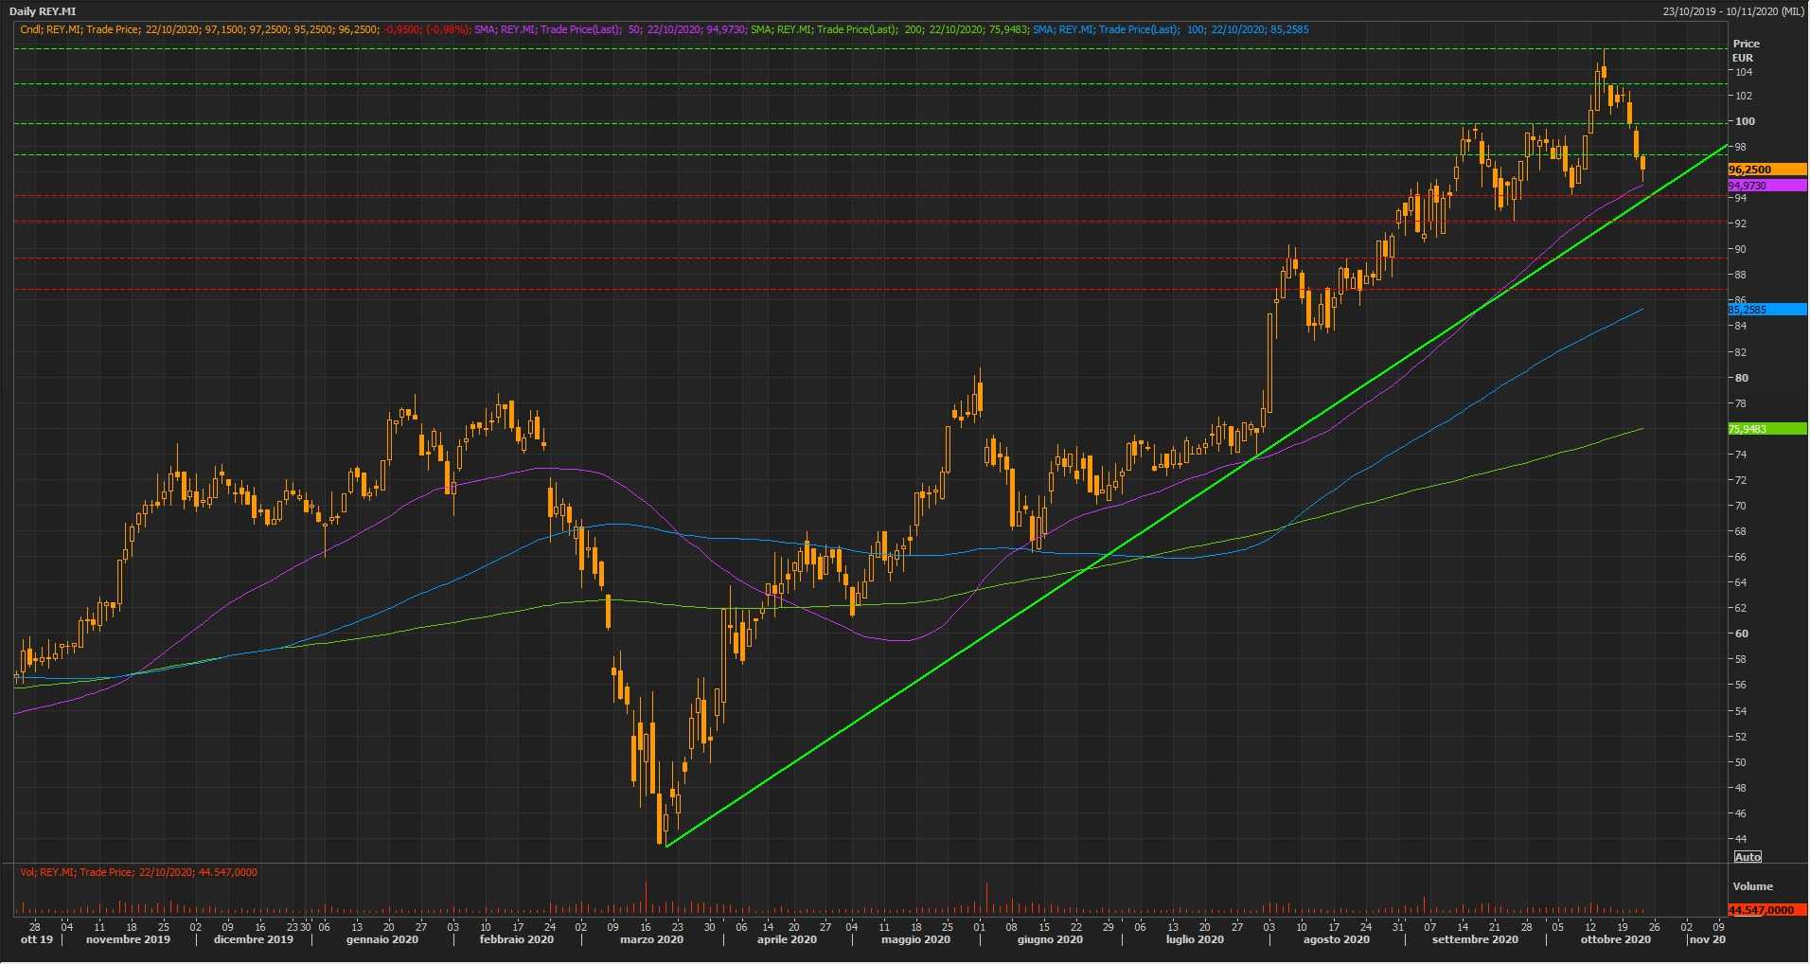Click the 'gennaio 2020' time axis label
The image size is (1810, 964).
coord(382,940)
